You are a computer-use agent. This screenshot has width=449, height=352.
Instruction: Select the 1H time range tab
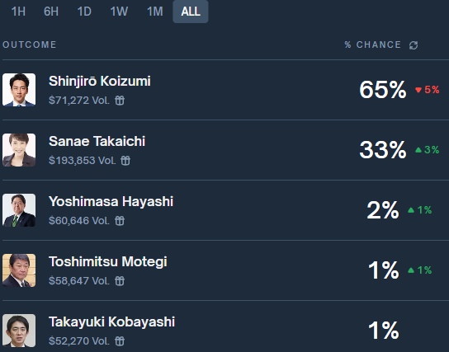(x=18, y=12)
